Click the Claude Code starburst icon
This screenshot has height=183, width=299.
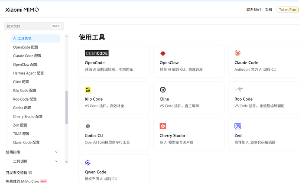pyautogui.click(x=237, y=53)
